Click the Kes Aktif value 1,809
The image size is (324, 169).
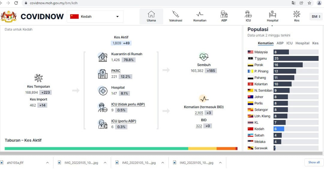[117, 43]
